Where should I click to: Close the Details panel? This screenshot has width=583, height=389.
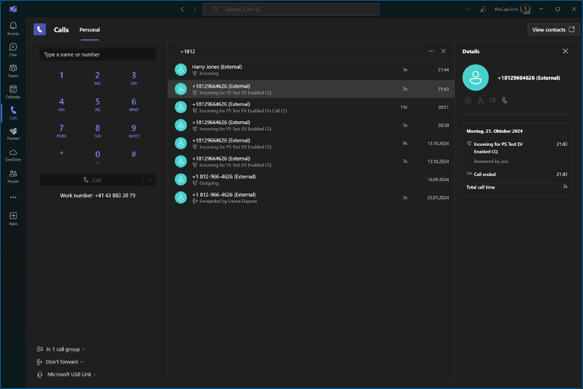point(565,51)
